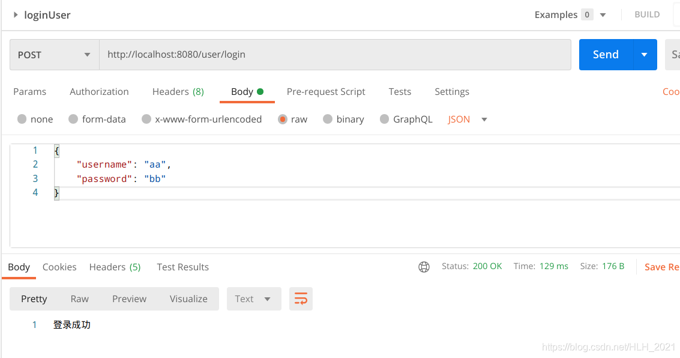Click the BUILD mode button
The image size is (680, 358).
(x=647, y=14)
